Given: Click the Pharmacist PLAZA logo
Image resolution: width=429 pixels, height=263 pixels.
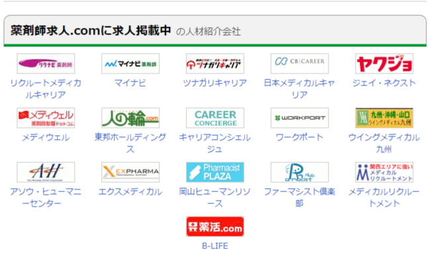Looking at the screenshot, I should pos(215,172).
